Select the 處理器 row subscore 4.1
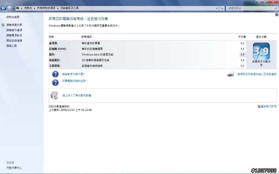This screenshot has height=174, width=279. (x=242, y=43)
